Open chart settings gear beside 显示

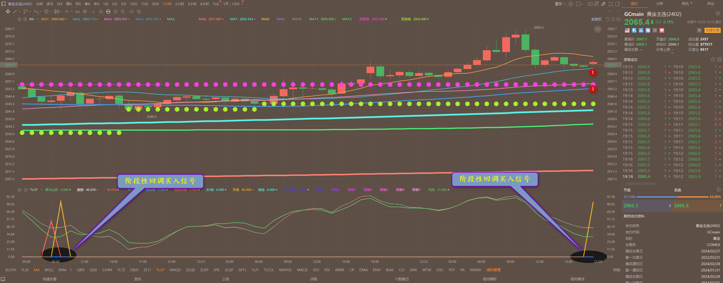point(571,4)
